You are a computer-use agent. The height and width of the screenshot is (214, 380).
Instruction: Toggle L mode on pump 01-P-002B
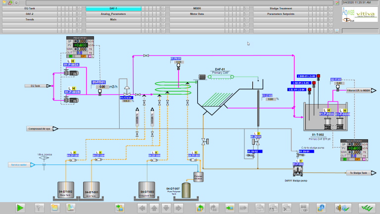pyautogui.click(x=70, y=88)
